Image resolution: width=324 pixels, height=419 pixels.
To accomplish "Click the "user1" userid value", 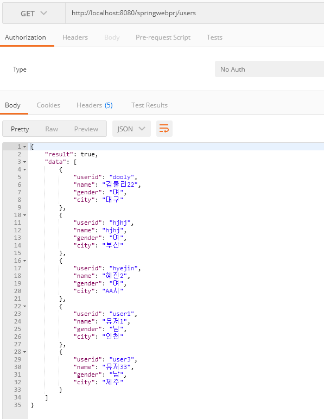I will pyautogui.click(x=122, y=314).
